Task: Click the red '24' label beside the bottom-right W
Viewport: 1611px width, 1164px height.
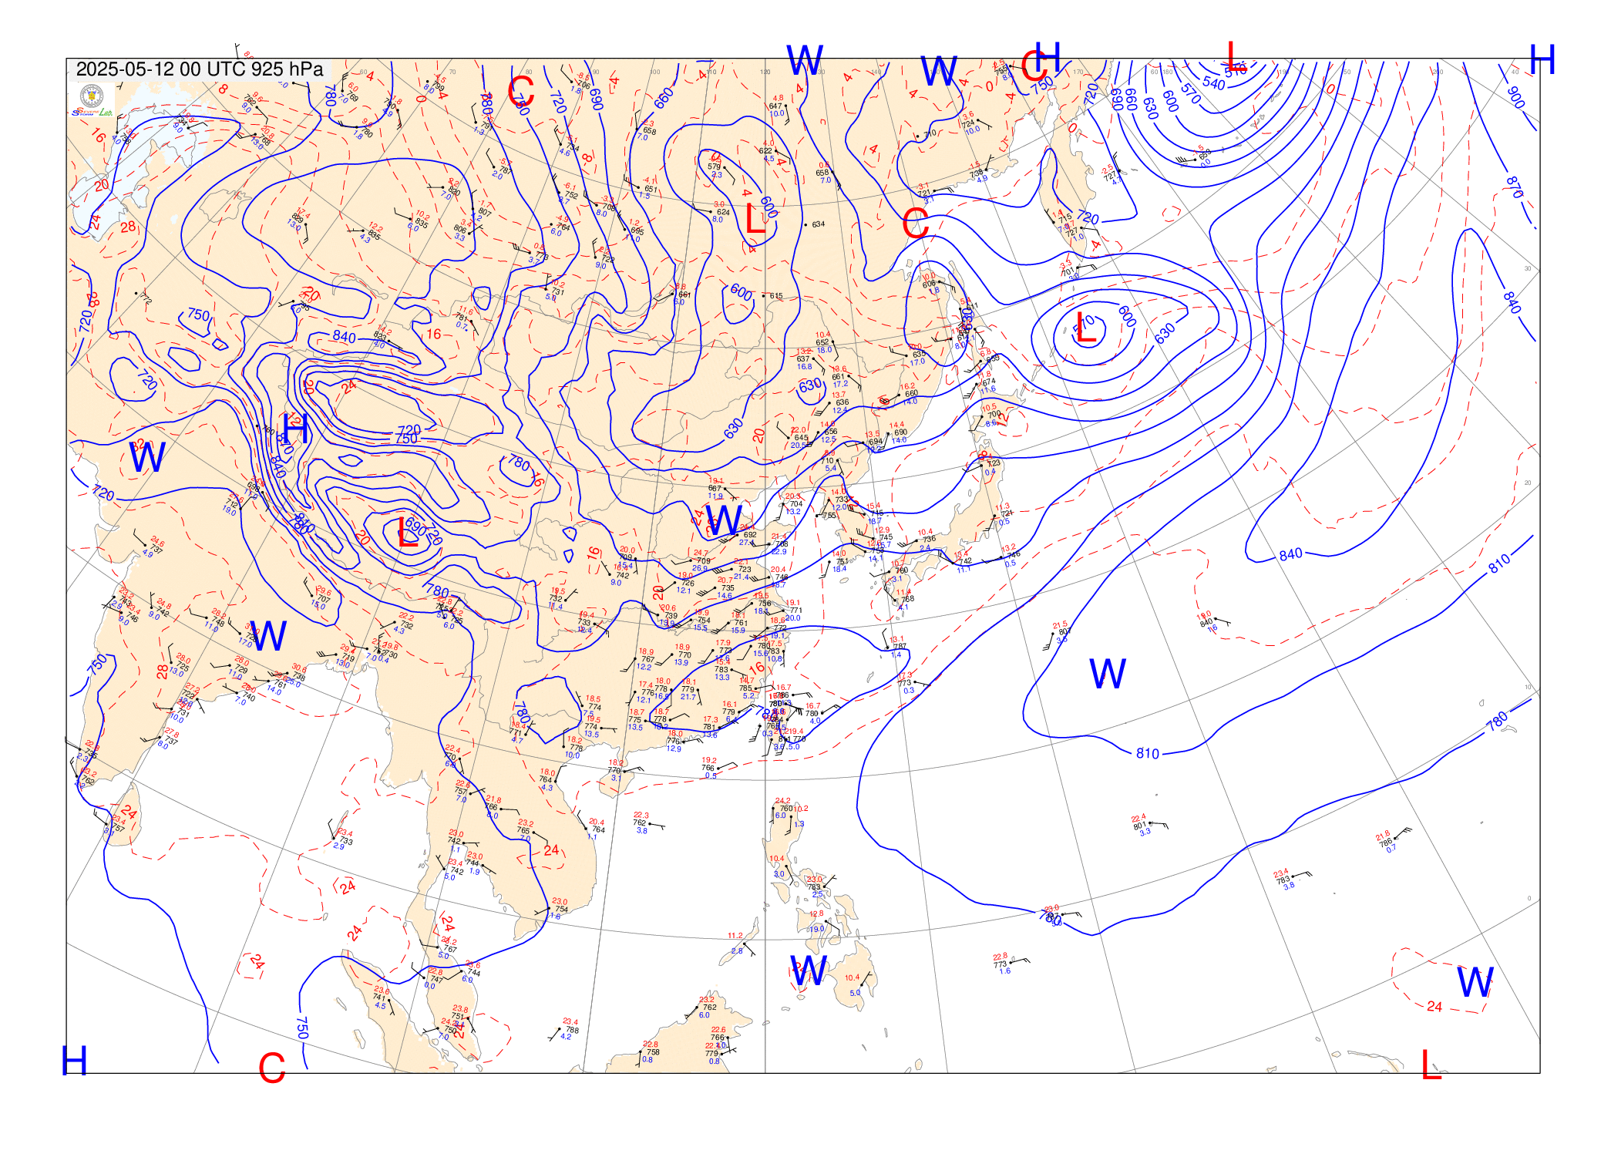Action: pos(1434,1006)
